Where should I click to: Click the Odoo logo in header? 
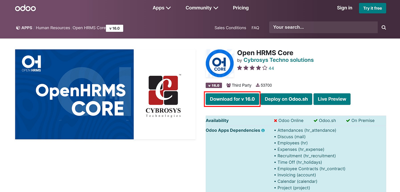pos(25,8)
